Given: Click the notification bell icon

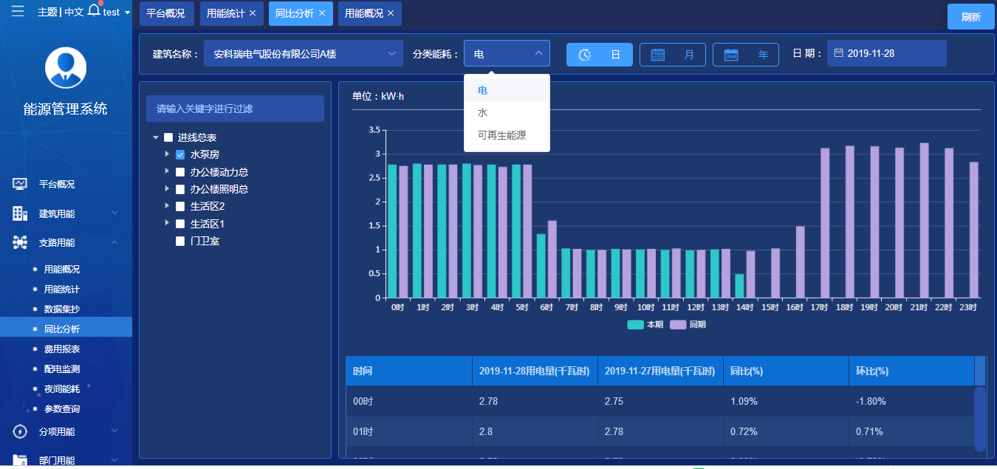Looking at the screenshot, I should coord(94,10).
